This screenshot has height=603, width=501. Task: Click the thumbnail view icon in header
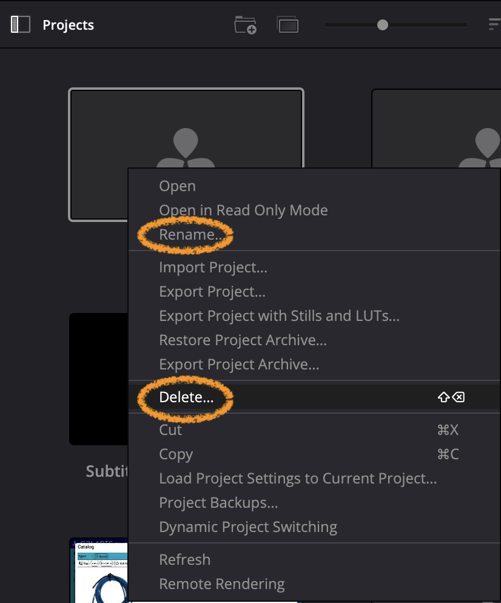point(288,25)
